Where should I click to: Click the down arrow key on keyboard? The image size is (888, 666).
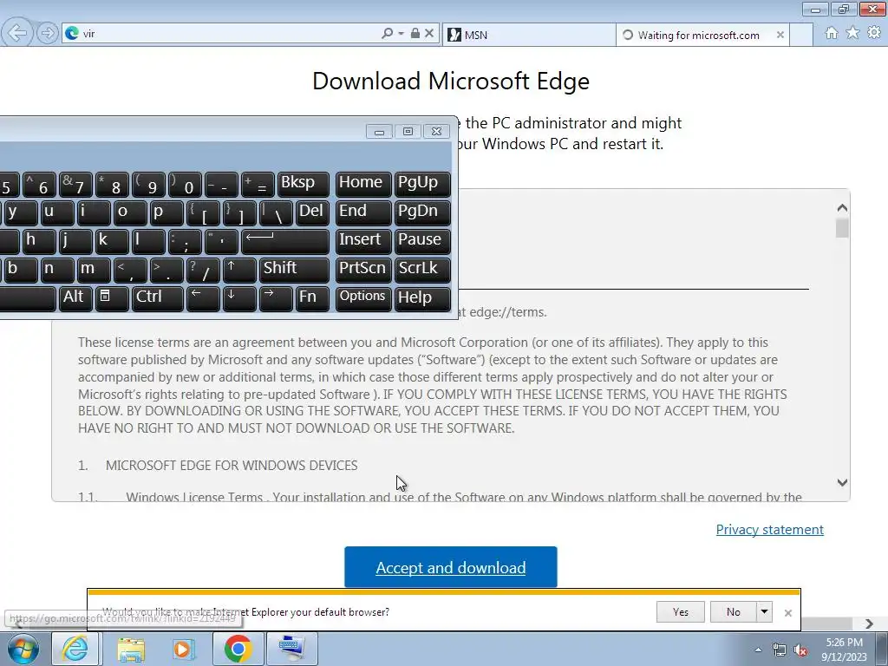(x=239, y=298)
